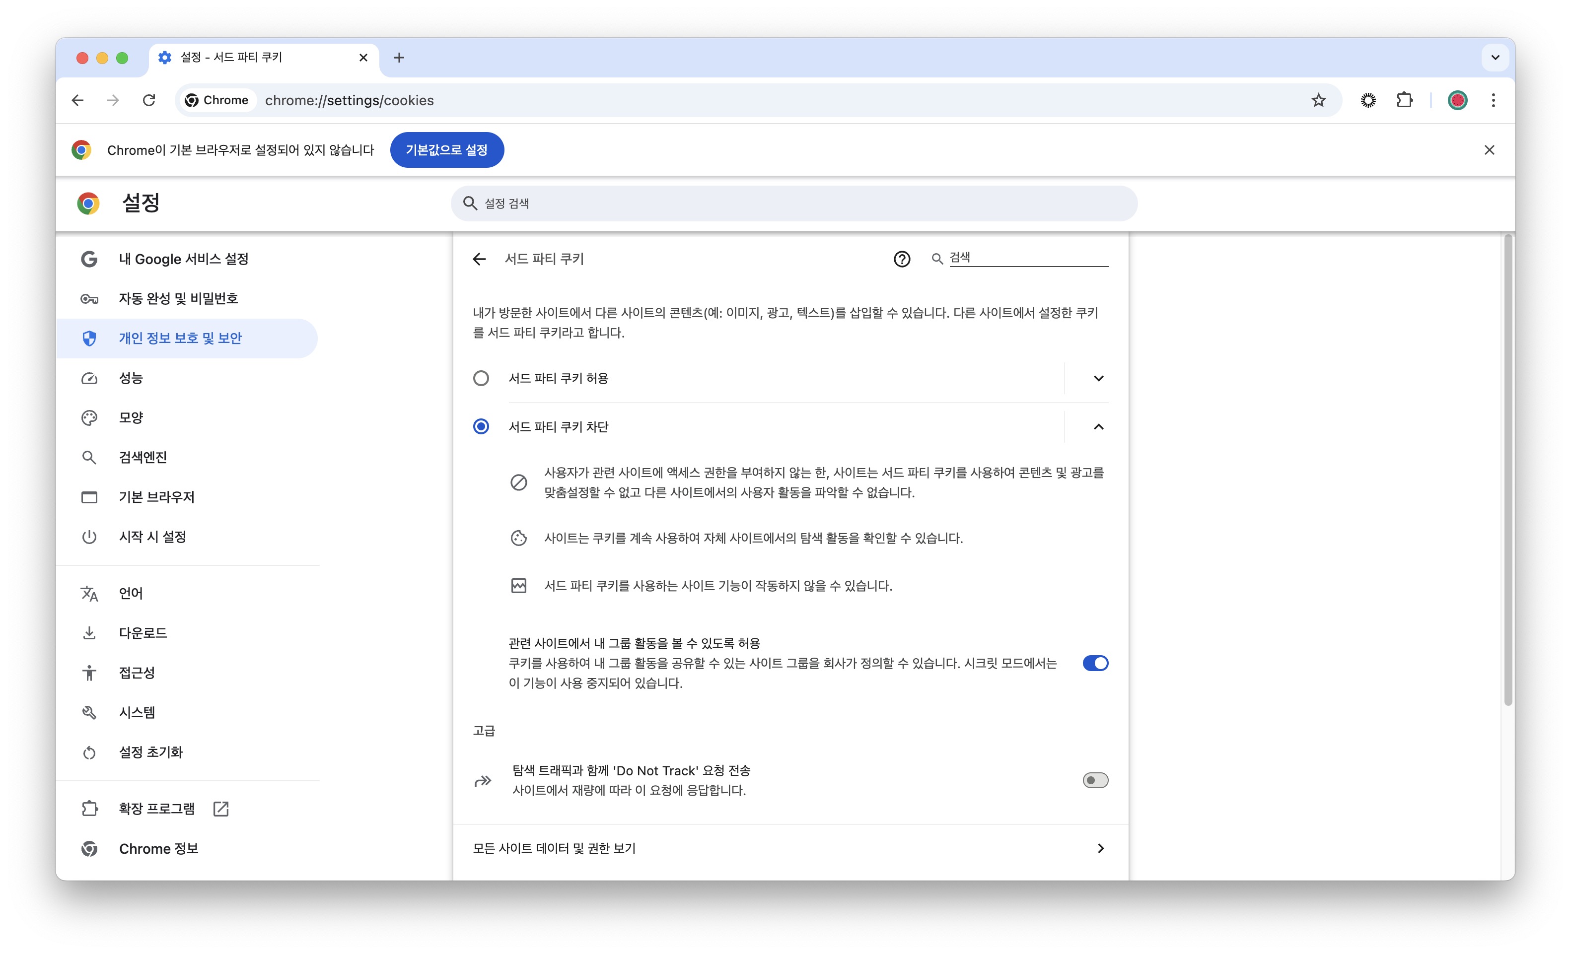Click the palette appearance icon
This screenshot has height=954, width=1571.
click(x=89, y=418)
